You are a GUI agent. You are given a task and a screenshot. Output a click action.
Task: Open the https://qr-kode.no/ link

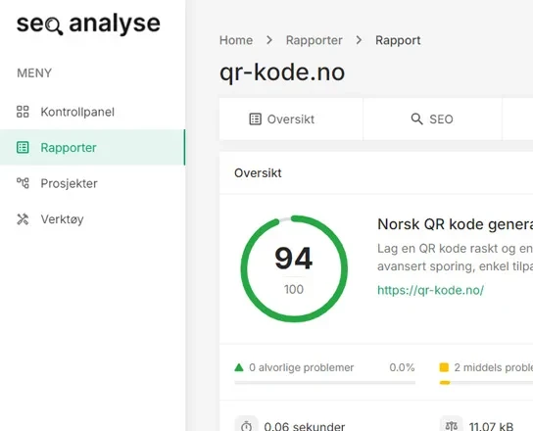tap(430, 290)
